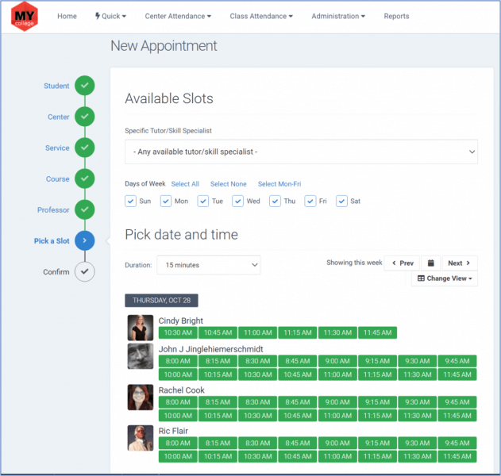The height and width of the screenshot is (476, 501).
Task: Open the Specific Tutor/Skill Specialist dropdown
Action: pos(301,152)
